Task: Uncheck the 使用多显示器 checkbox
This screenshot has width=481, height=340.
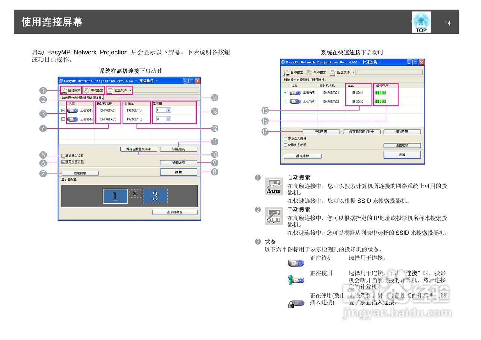Action: pyautogui.click(x=63, y=161)
